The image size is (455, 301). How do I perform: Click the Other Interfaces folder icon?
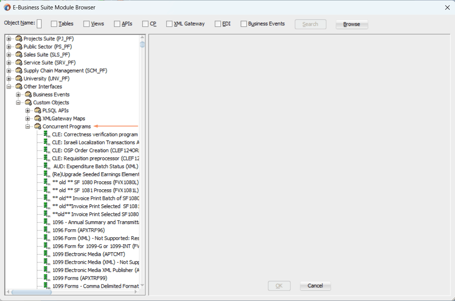(19, 86)
